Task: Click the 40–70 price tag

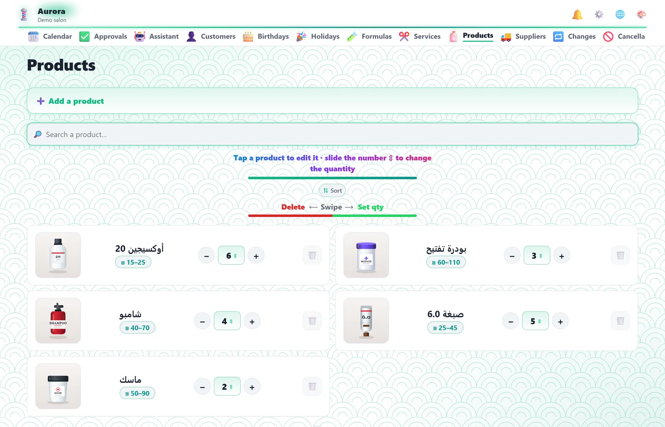Action: (137, 328)
